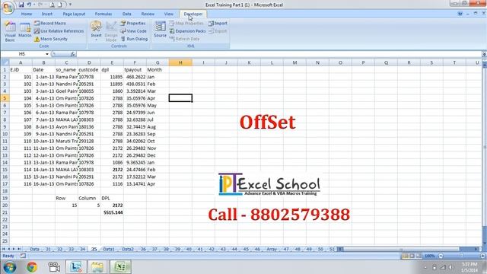Screen dimensions: 487x274
Task: Click the zoom slider
Action: 462,256
